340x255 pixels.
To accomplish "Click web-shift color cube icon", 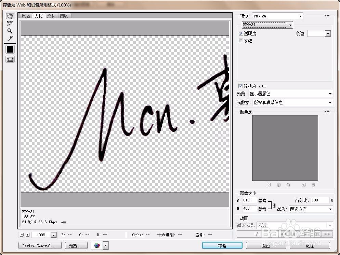I will tap(279, 185).
